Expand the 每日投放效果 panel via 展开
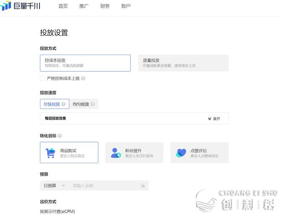 point(214,119)
